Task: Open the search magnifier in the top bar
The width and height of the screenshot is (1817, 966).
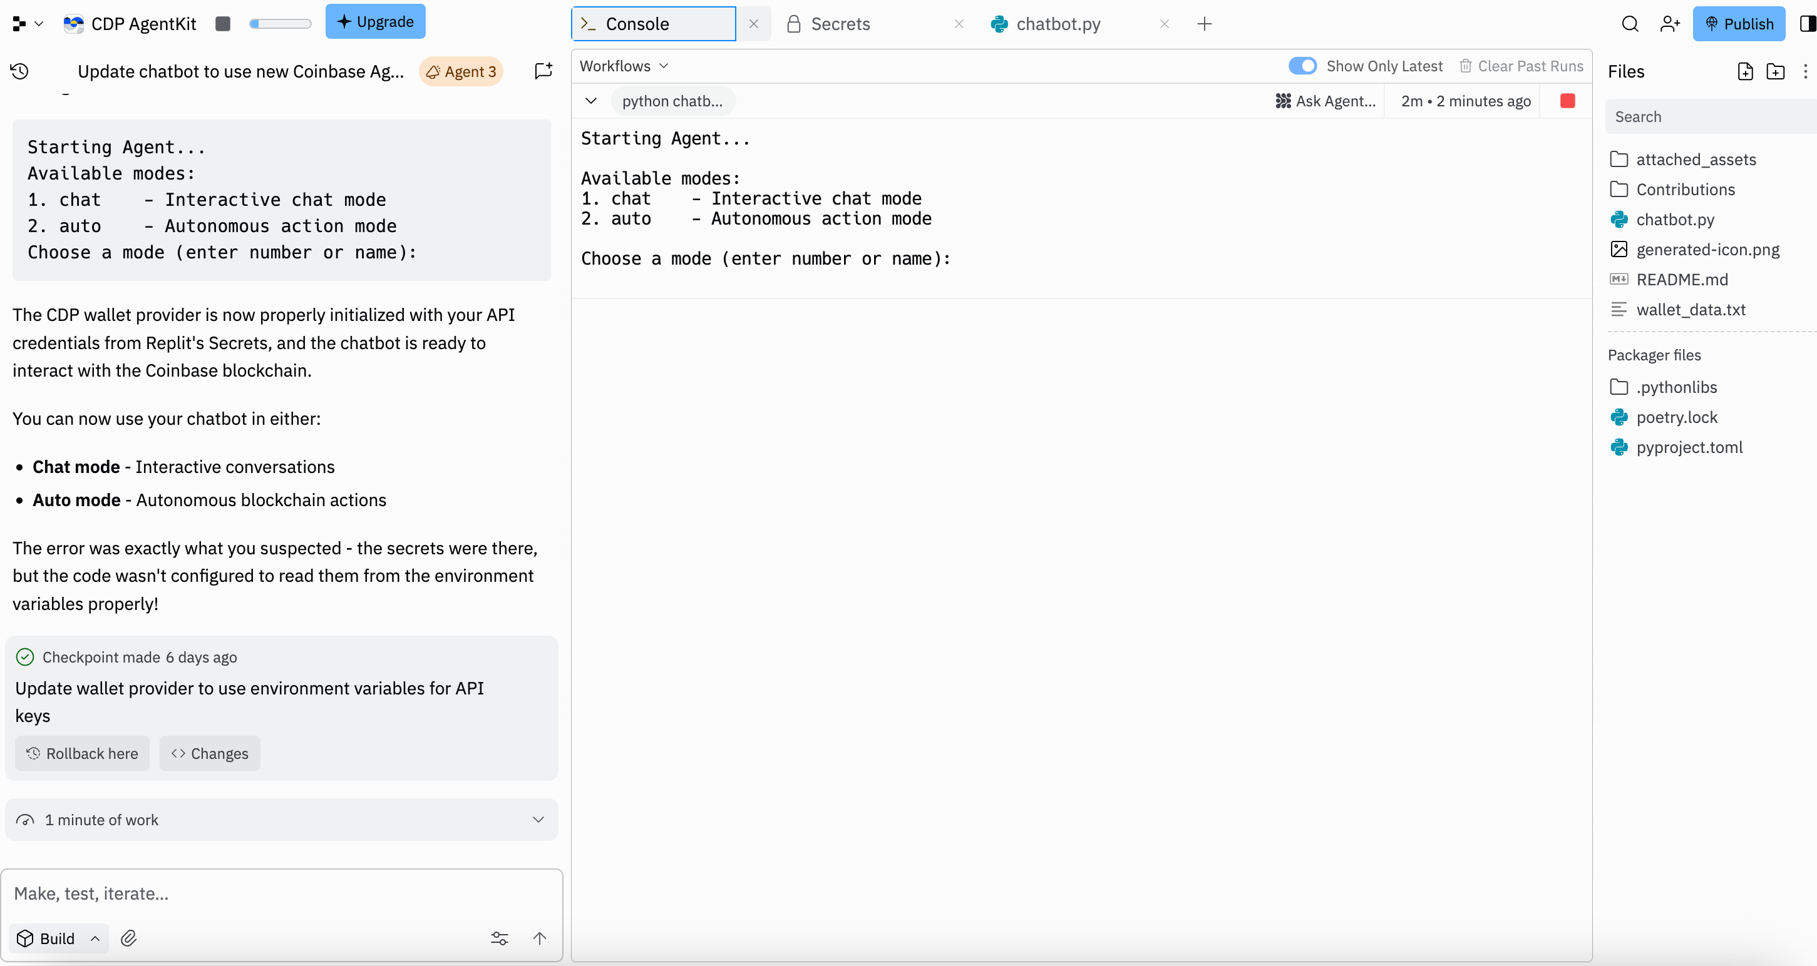Action: point(1630,24)
